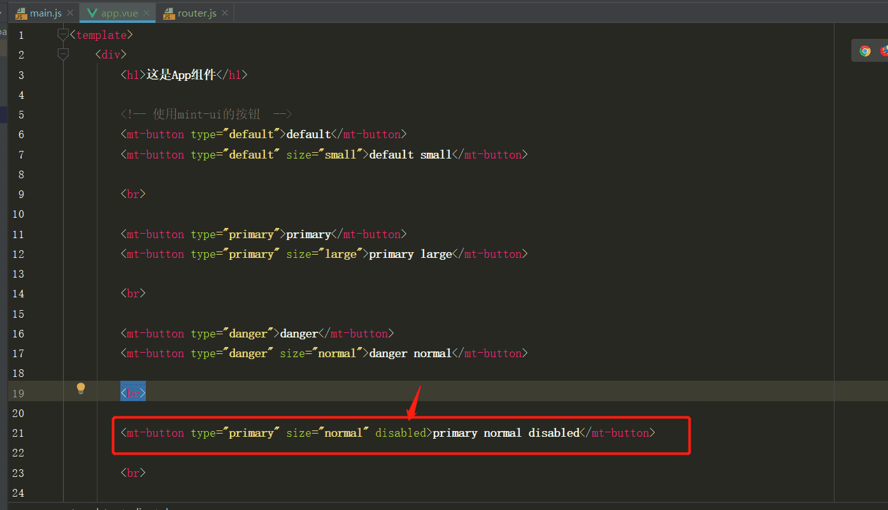Click the text 'primary large' on line 12

(410, 254)
